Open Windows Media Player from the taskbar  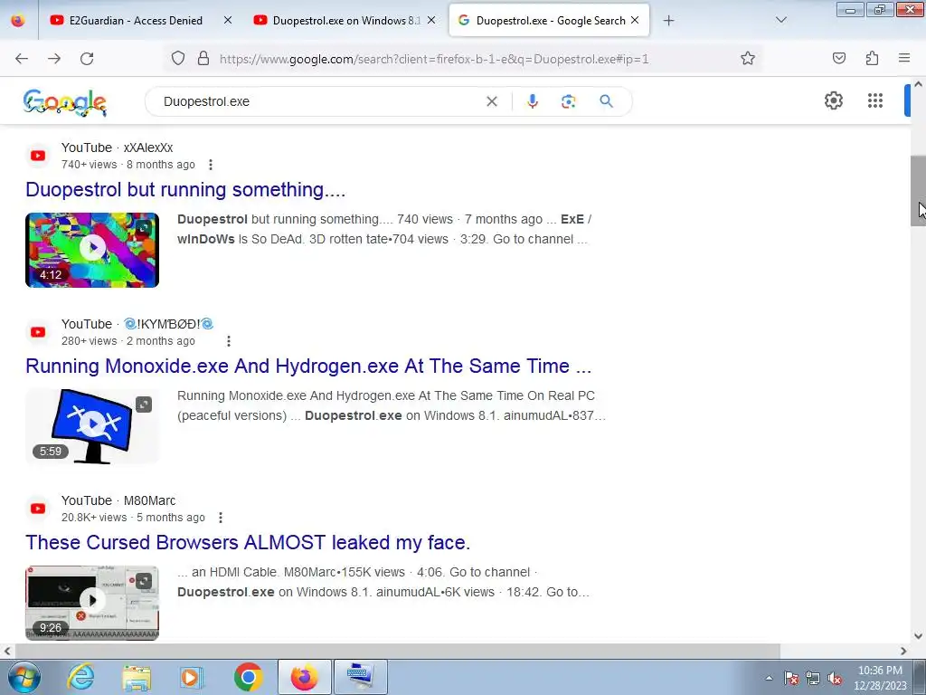coord(192,677)
